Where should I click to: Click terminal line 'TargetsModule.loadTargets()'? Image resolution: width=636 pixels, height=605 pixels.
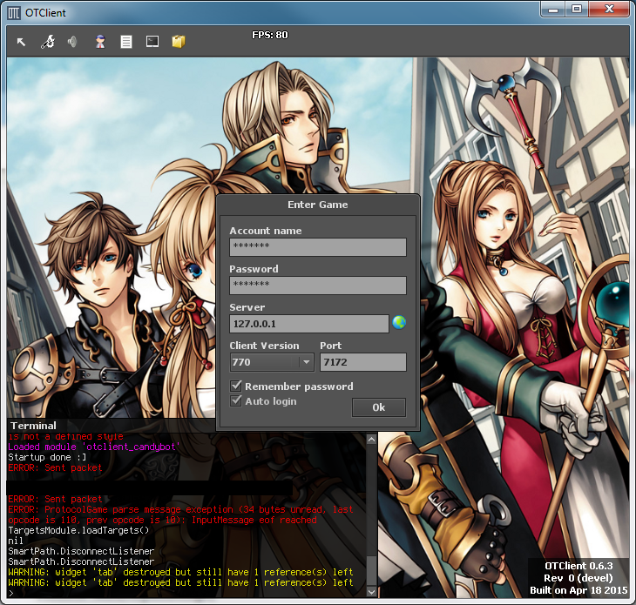pyautogui.click(x=78, y=530)
